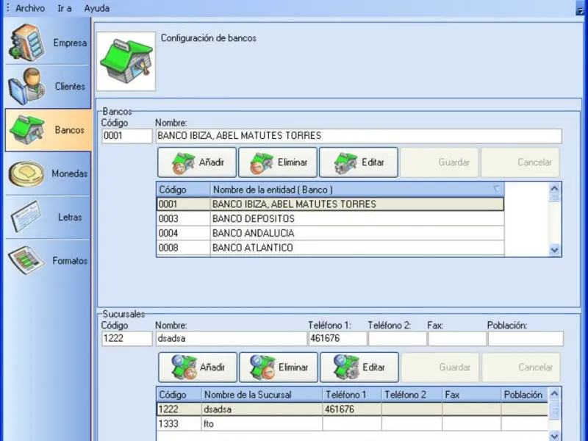The height and width of the screenshot is (441, 588).
Task: Click bank code cell 0004
Action: pyautogui.click(x=183, y=233)
